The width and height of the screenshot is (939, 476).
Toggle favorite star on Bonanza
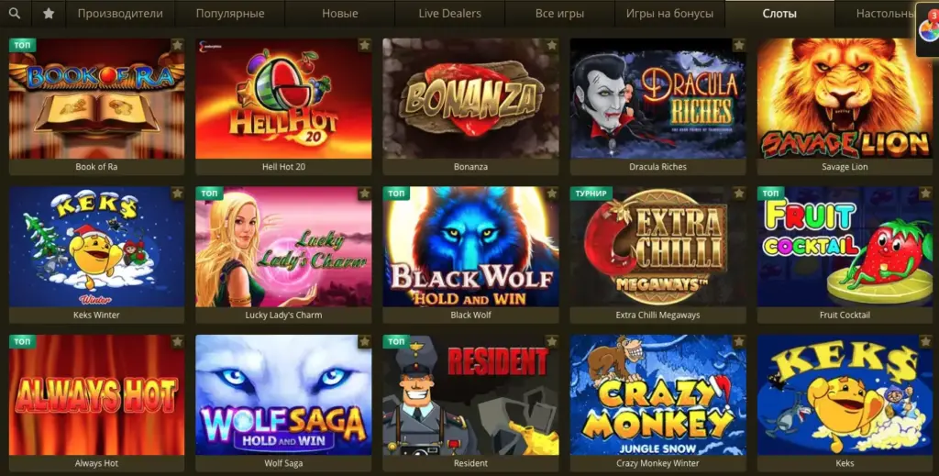point(551,45)
